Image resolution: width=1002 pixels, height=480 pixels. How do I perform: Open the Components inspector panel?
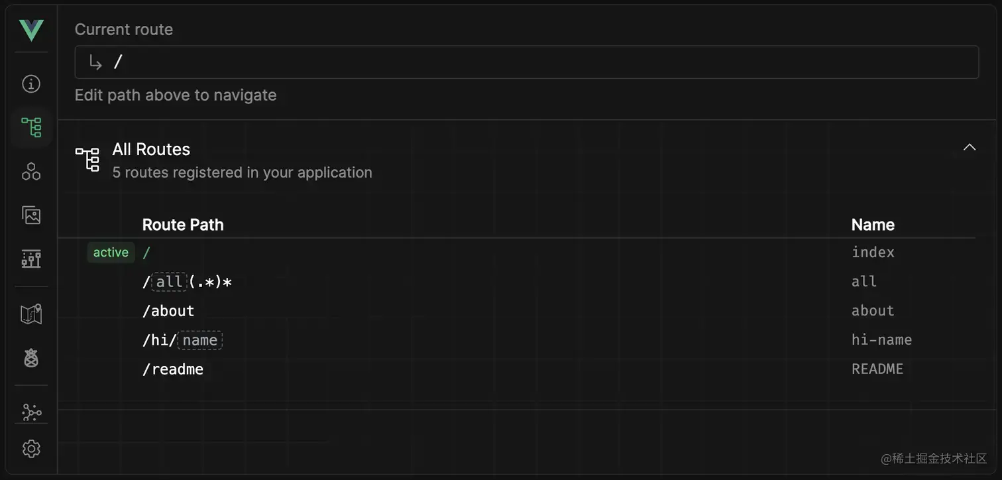click(x=31, y=172)
